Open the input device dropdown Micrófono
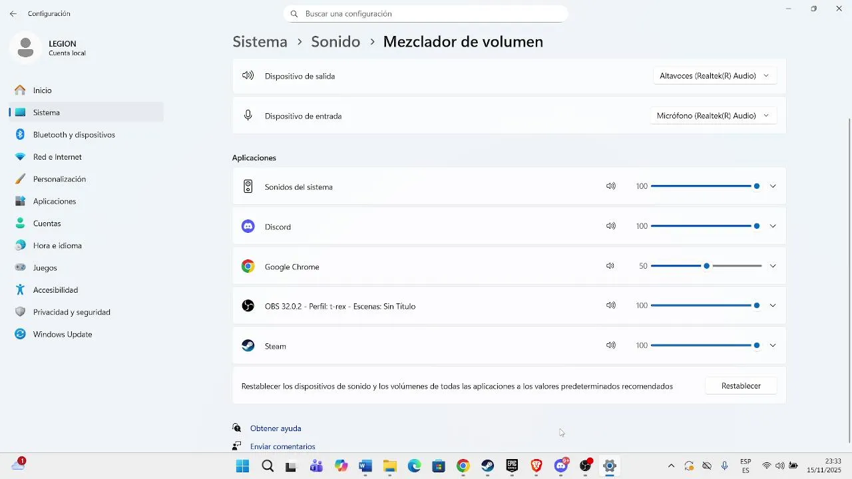The height and width of the screenshot is (479, 852). (x=713, y=116)
